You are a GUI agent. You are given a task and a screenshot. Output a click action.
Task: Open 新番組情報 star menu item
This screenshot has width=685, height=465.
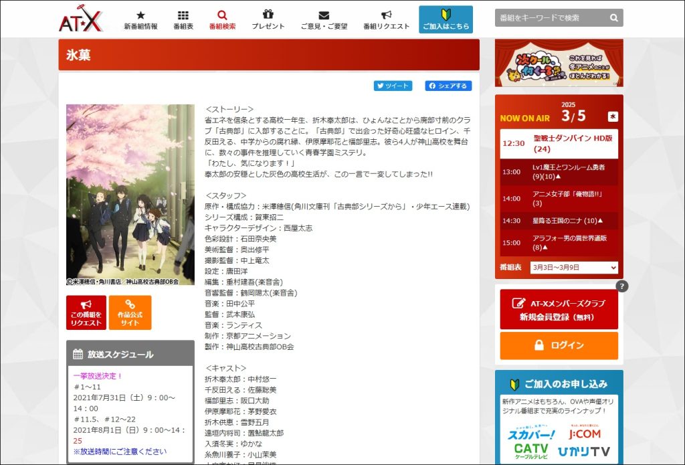(x=140, y=20)
